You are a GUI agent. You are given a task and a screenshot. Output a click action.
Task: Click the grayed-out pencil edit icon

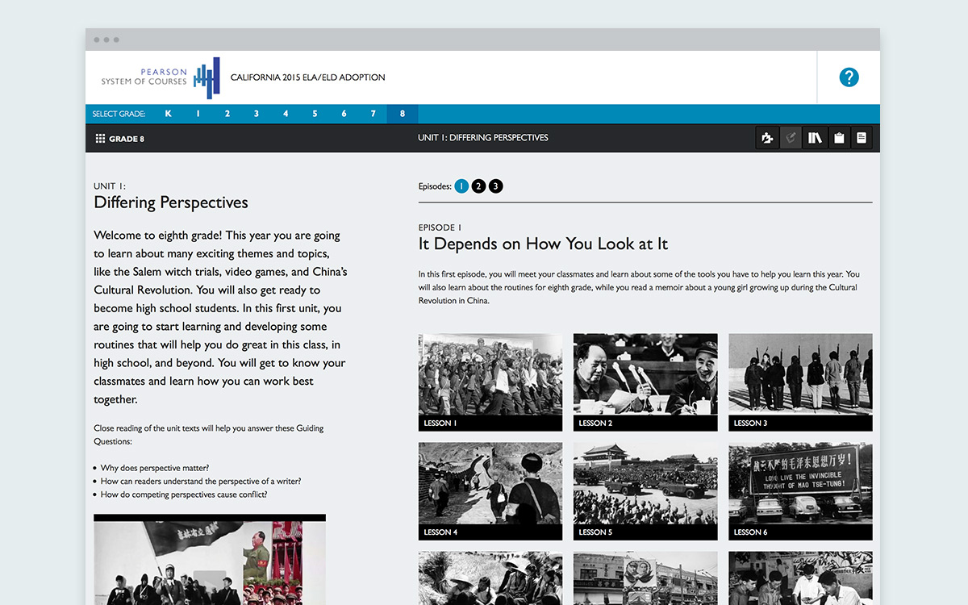click(791, 138)
